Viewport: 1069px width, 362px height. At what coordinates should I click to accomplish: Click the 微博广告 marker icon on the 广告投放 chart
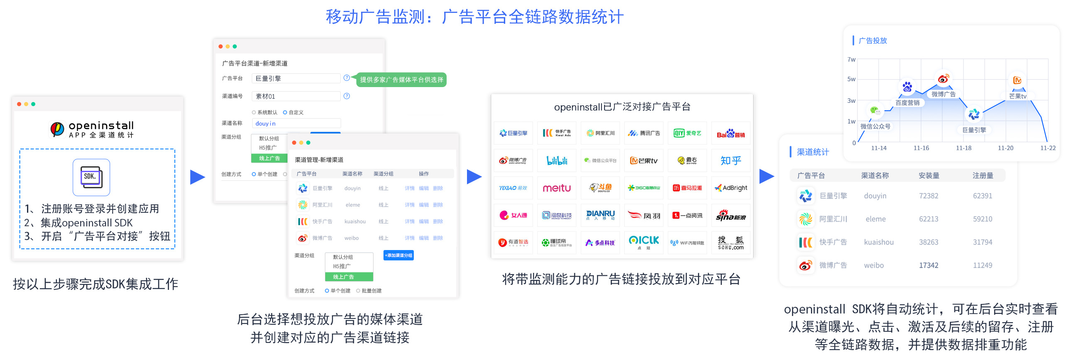(944, 78)
